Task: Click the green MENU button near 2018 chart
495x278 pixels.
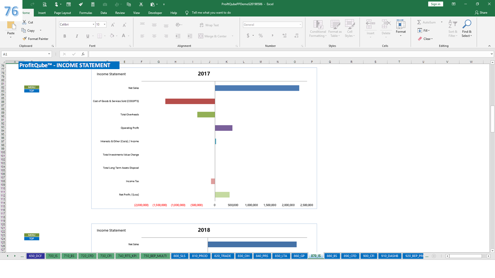Action: coord(32,235)
